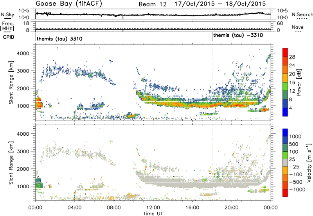Click the blue top of the velocity colorbar
This screenshot has height=216, width=313.
pos(285,133)
